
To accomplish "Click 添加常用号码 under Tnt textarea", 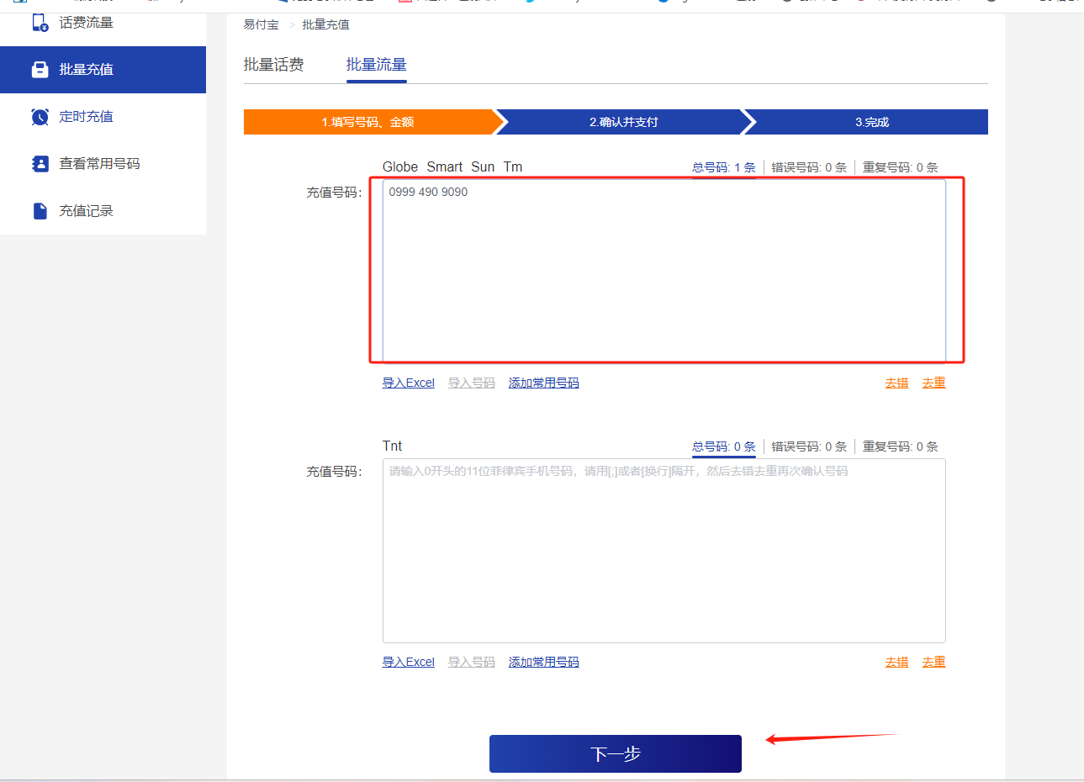I will click(544, 662).
